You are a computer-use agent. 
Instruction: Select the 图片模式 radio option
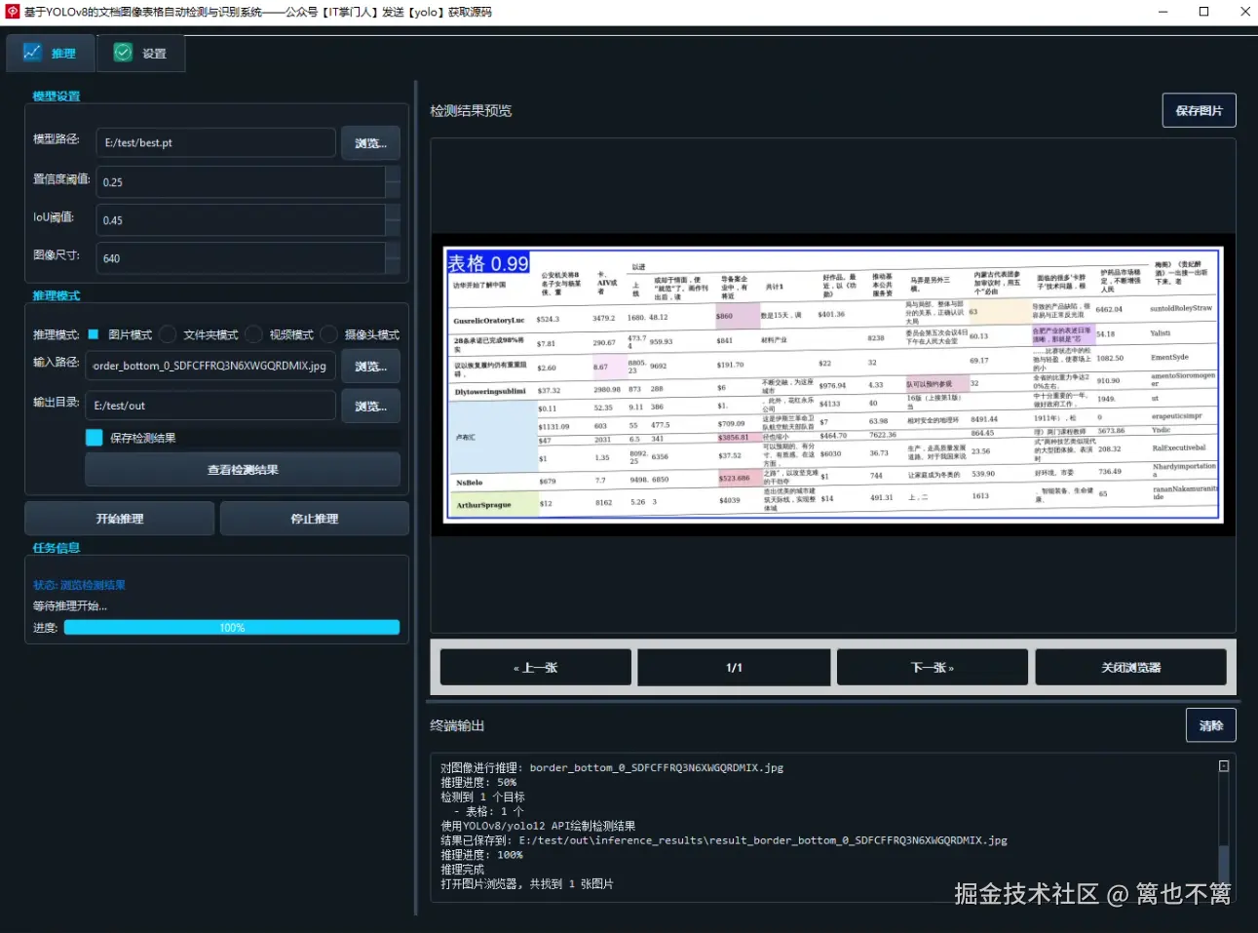point(120,334)
